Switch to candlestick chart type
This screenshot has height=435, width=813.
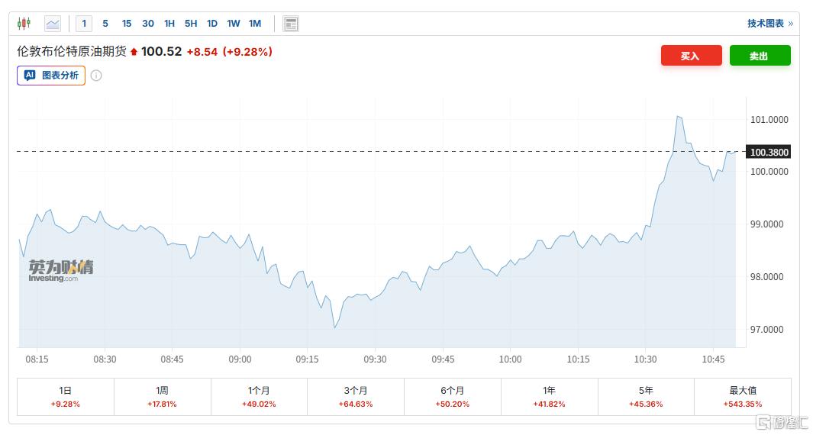pyautogui.click(x=24, y=24)
